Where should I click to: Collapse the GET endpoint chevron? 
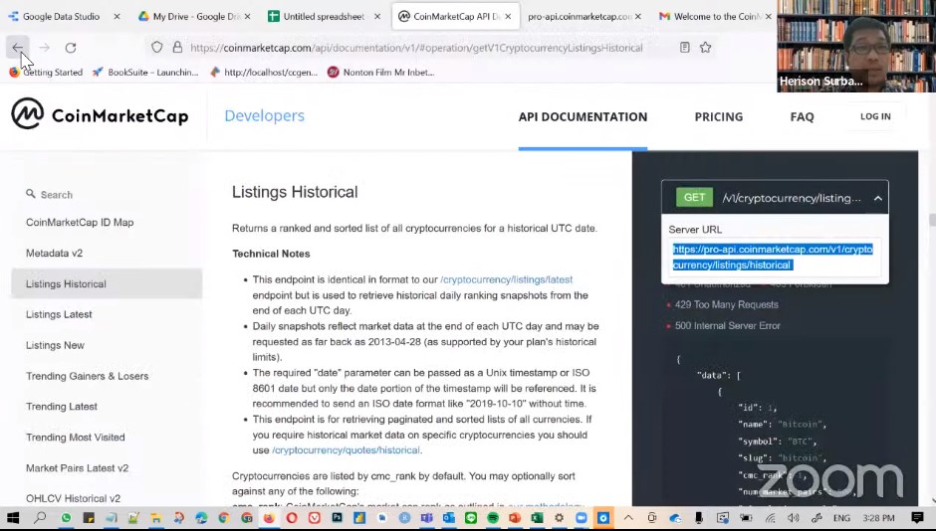point(877,199)
